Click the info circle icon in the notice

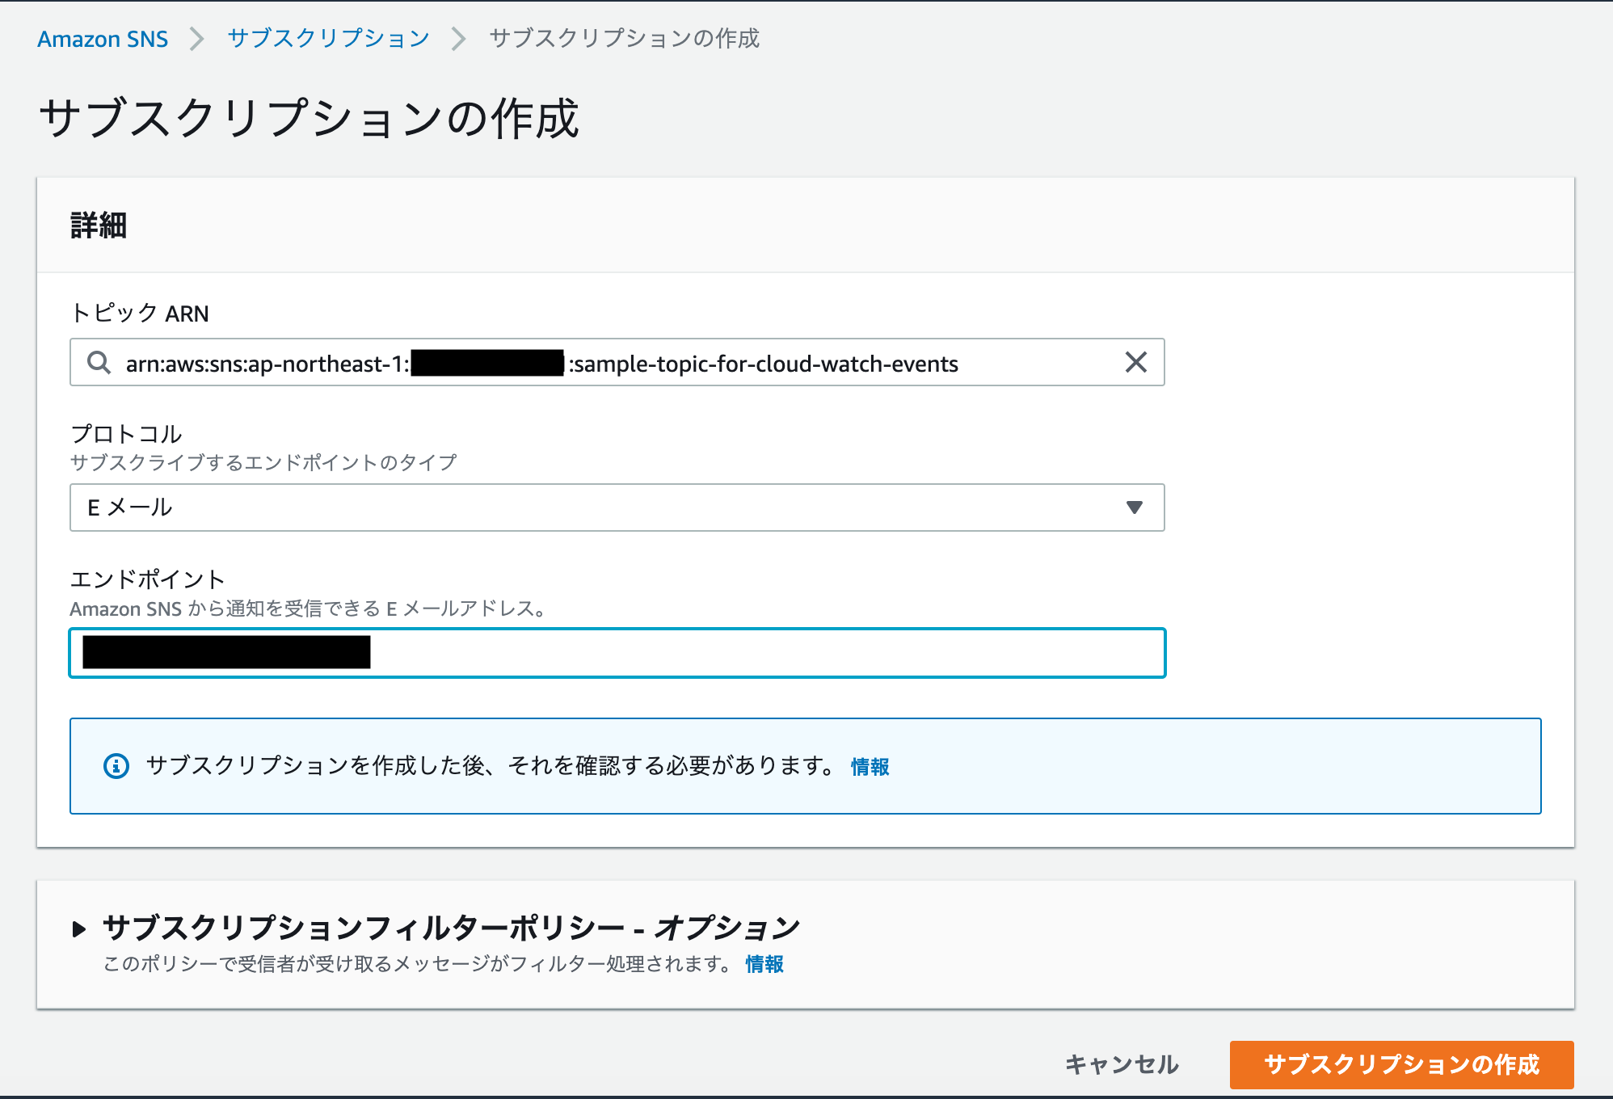[116, 766]
